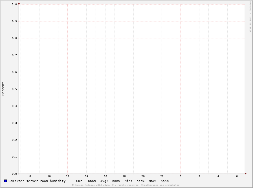This screenshot has height=188, width=253.
Task: Click the 'Avg: -nan%' statistic
Action: tap(110, 181)
